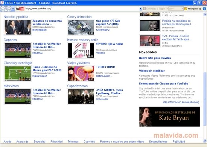This screenshot has height=147, width=207.
Task: Go back with the browser back arrow
Action: click(3, 9)
